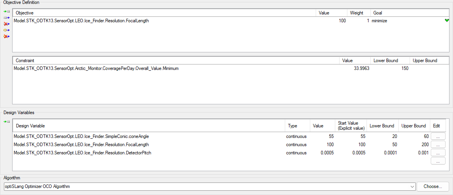This screenshot has height=195, width=453.
Task: Click remove objective icon with red X
Action: tap(6, 24)
